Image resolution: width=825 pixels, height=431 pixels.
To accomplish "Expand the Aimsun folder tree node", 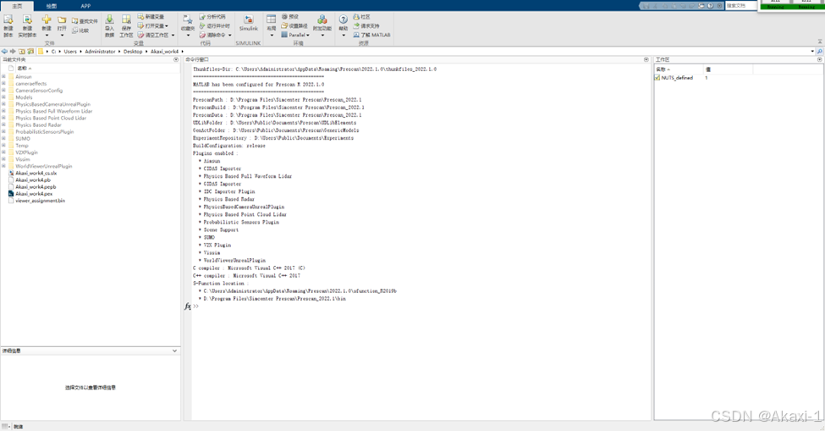I will pyautogui.click(x=3, y=77).
